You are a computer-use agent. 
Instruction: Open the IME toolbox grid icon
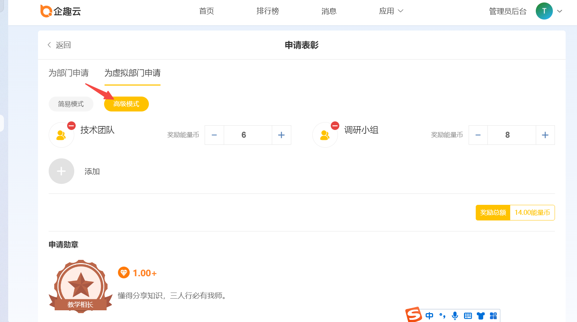click(x=493, y=316)
